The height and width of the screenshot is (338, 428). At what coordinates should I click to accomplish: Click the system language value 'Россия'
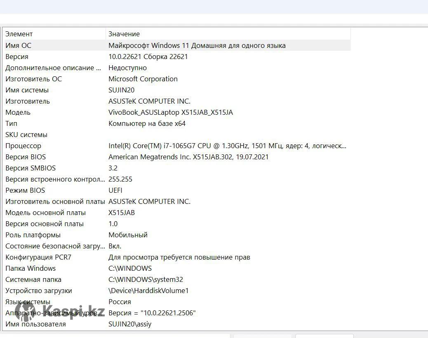tap(120, 302)
